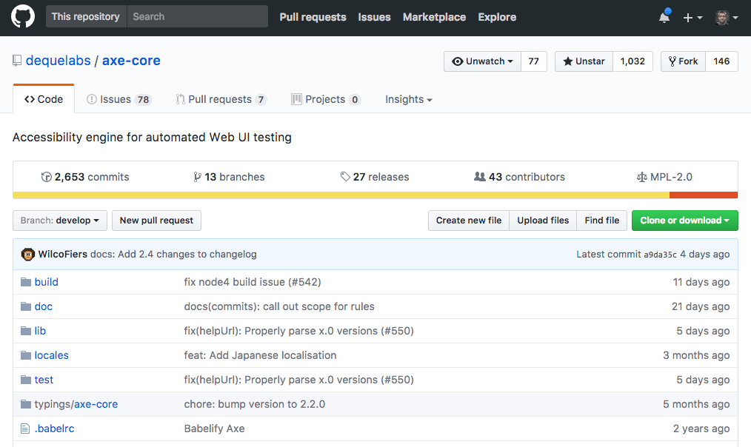Screen dimensions: 751x447
Task: Open the axe-core repository title link
Action: tap(131, 61)
